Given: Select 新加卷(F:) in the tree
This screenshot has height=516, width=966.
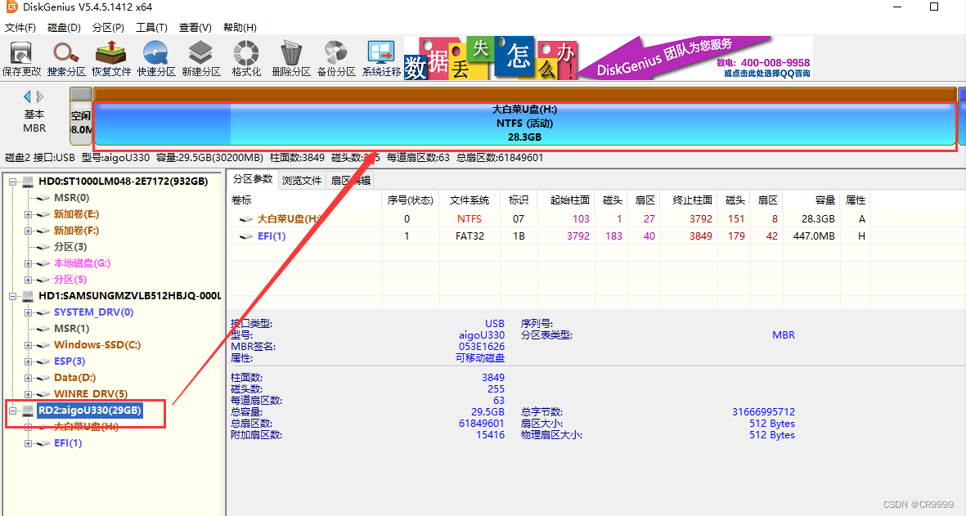Looking at the screenshot, I should coord(76,231).
